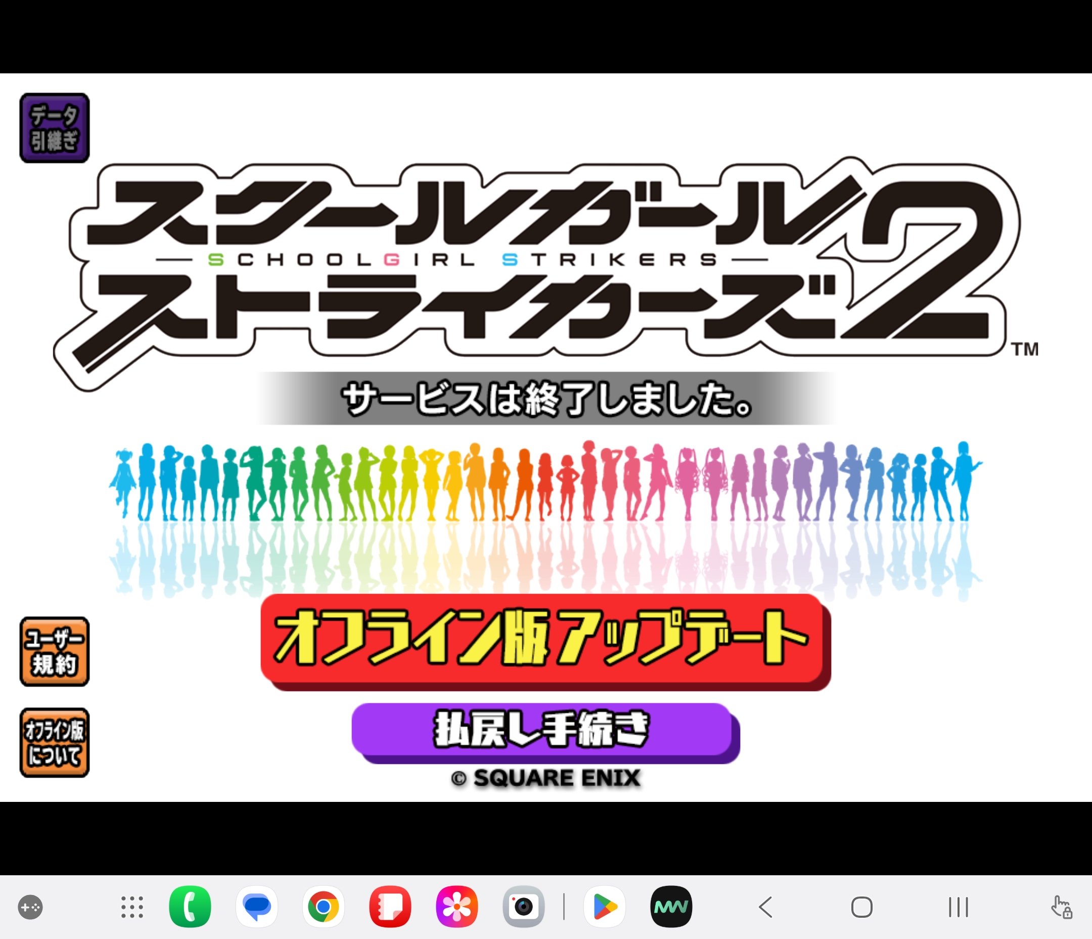Screen dimensions: 1092x939
Task: Tap the データ引継ぎ data transfer icon
Action: pyautogui.click(x=54, y=128)
